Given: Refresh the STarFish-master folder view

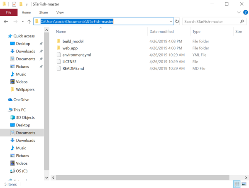Looking at the screenshot, I should [x=177, y=21].
